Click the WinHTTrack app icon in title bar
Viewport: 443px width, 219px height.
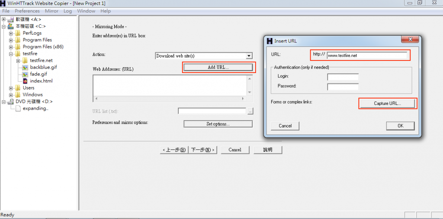[x=3, y=3]
